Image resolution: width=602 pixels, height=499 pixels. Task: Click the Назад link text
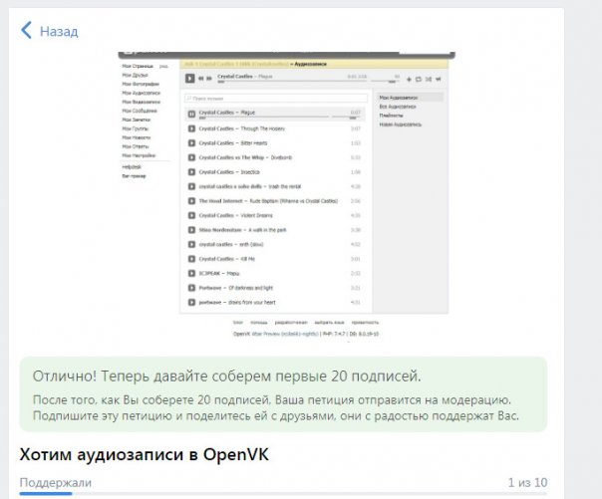(x=59, y=31)
